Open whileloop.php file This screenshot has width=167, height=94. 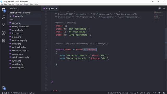click(18, 68)
